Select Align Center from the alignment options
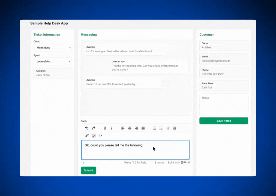 point(130,128)
